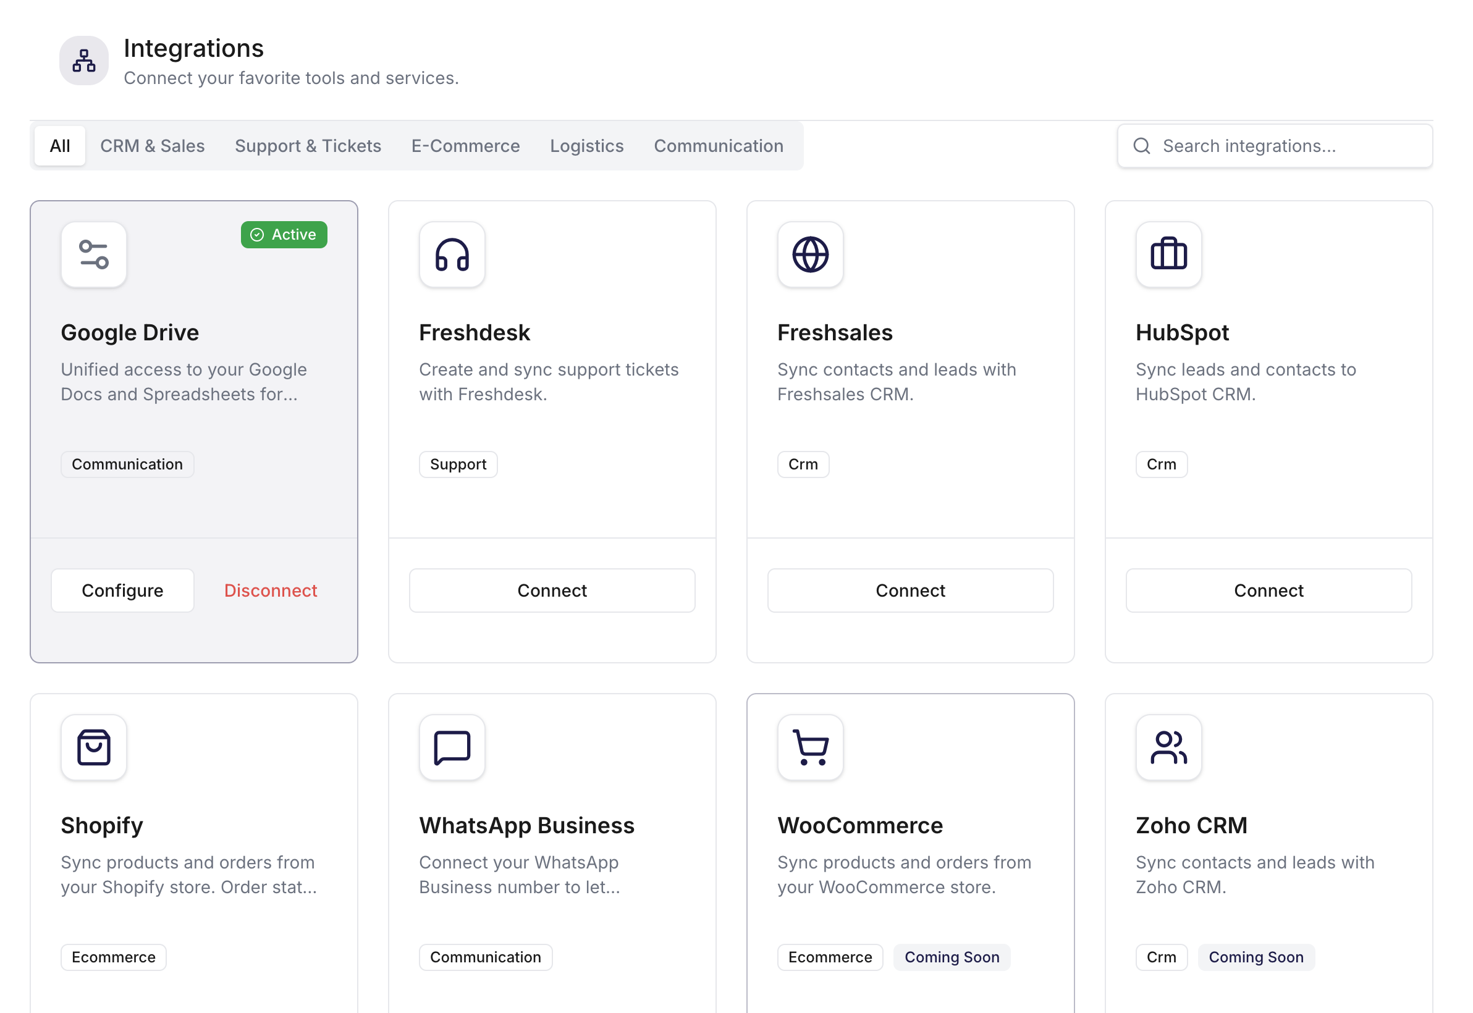Open the Logistics tab

pyautogui.click(x=586, y=146)
